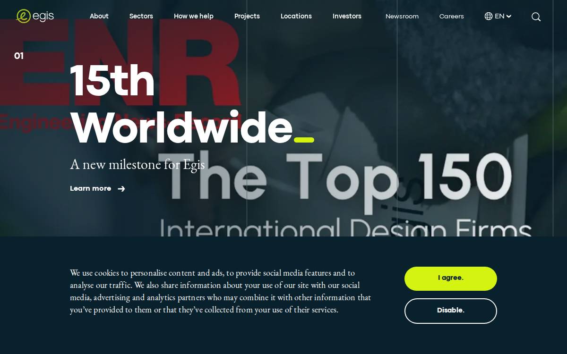This screenshot has height=354, width=567.
Task: Click the cookie notice paragraph text
Action: [x=221, y=291]
